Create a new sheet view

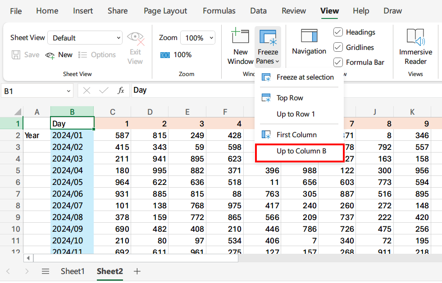[59, 54]
